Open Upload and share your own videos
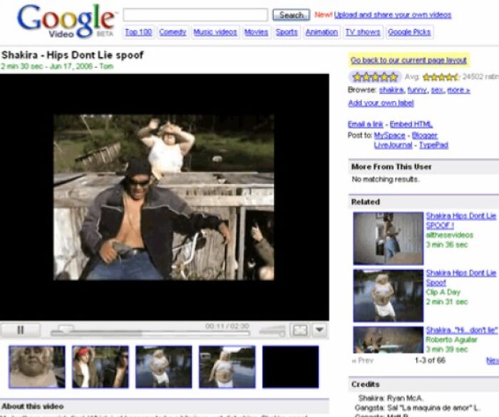 [x=392, y=15]
